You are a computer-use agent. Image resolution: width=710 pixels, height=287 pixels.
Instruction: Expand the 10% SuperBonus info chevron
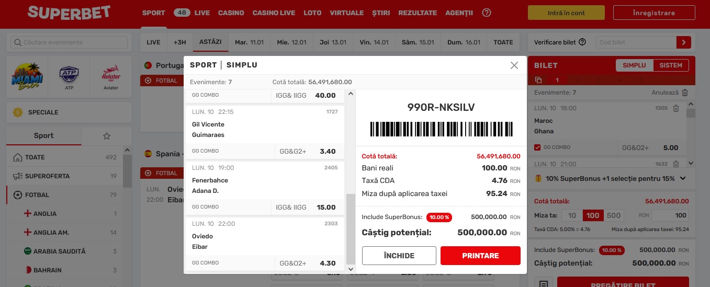(x=683, y=178)
